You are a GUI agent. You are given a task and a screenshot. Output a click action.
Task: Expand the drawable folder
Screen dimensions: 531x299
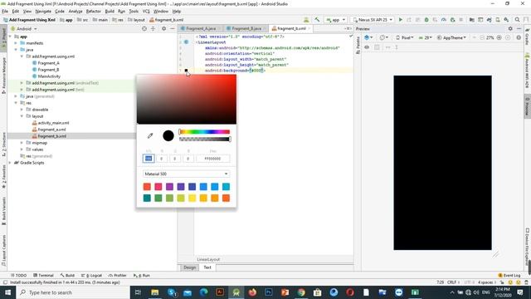[22, 110]
